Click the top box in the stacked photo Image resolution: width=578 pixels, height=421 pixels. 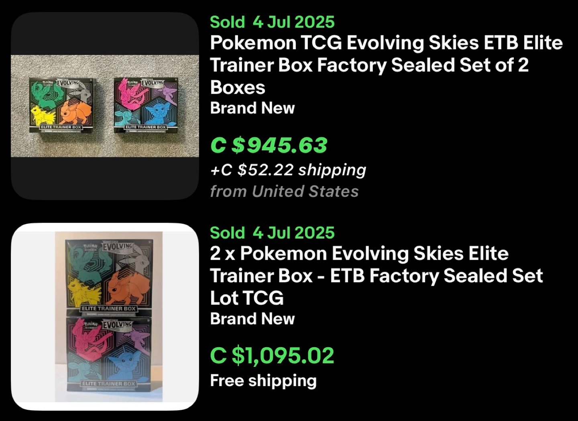click(109, 278)
